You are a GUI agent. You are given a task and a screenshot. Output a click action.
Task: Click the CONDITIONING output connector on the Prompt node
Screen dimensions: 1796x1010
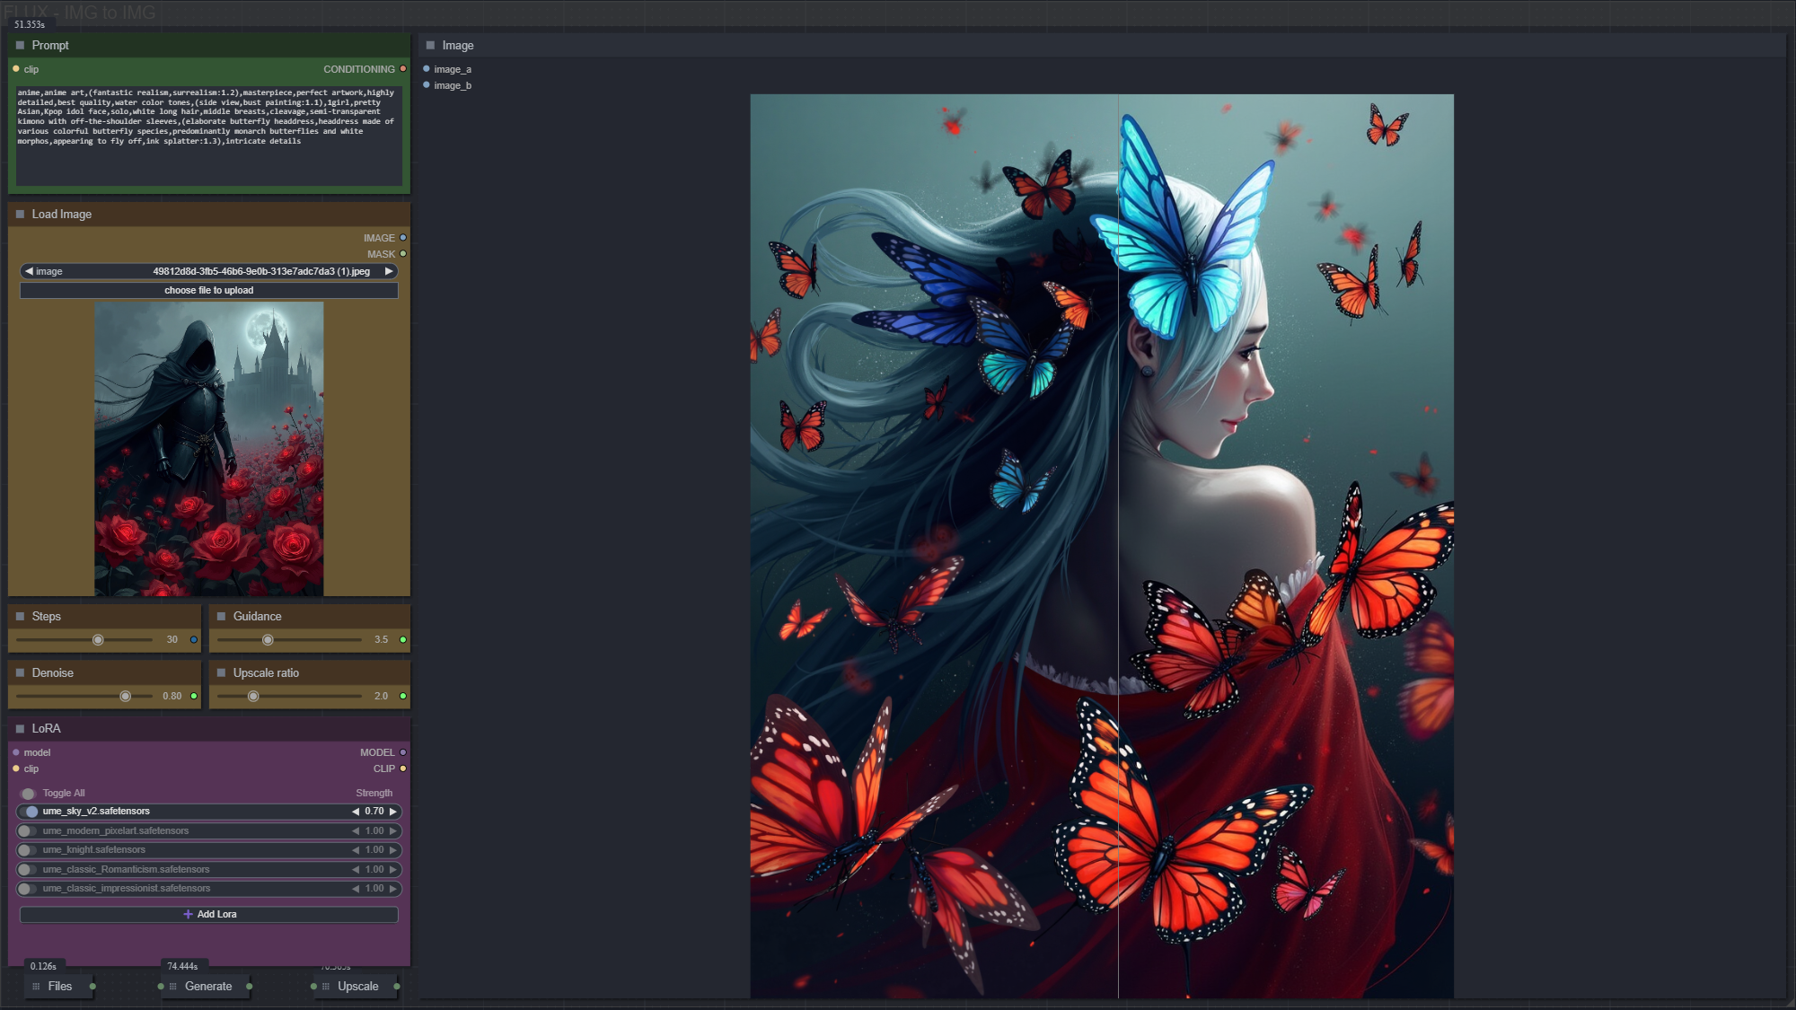click(x=403, y=69)
